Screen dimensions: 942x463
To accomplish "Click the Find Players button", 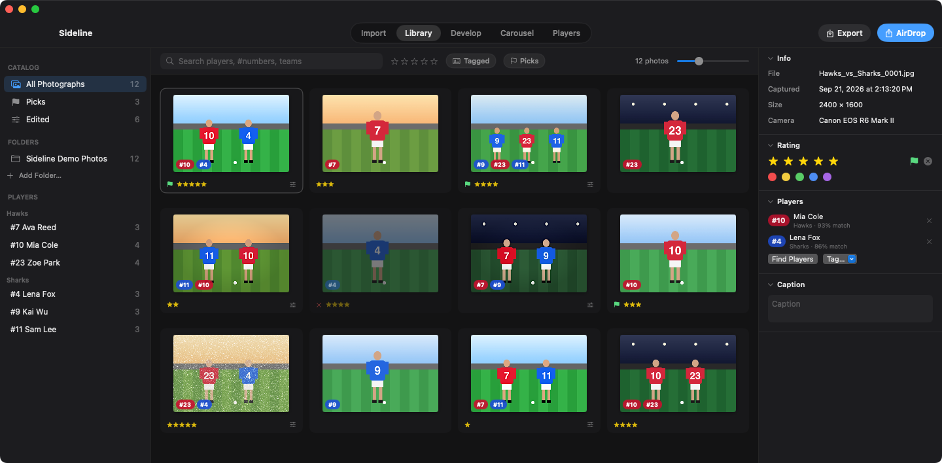I will tap(792, 259).
